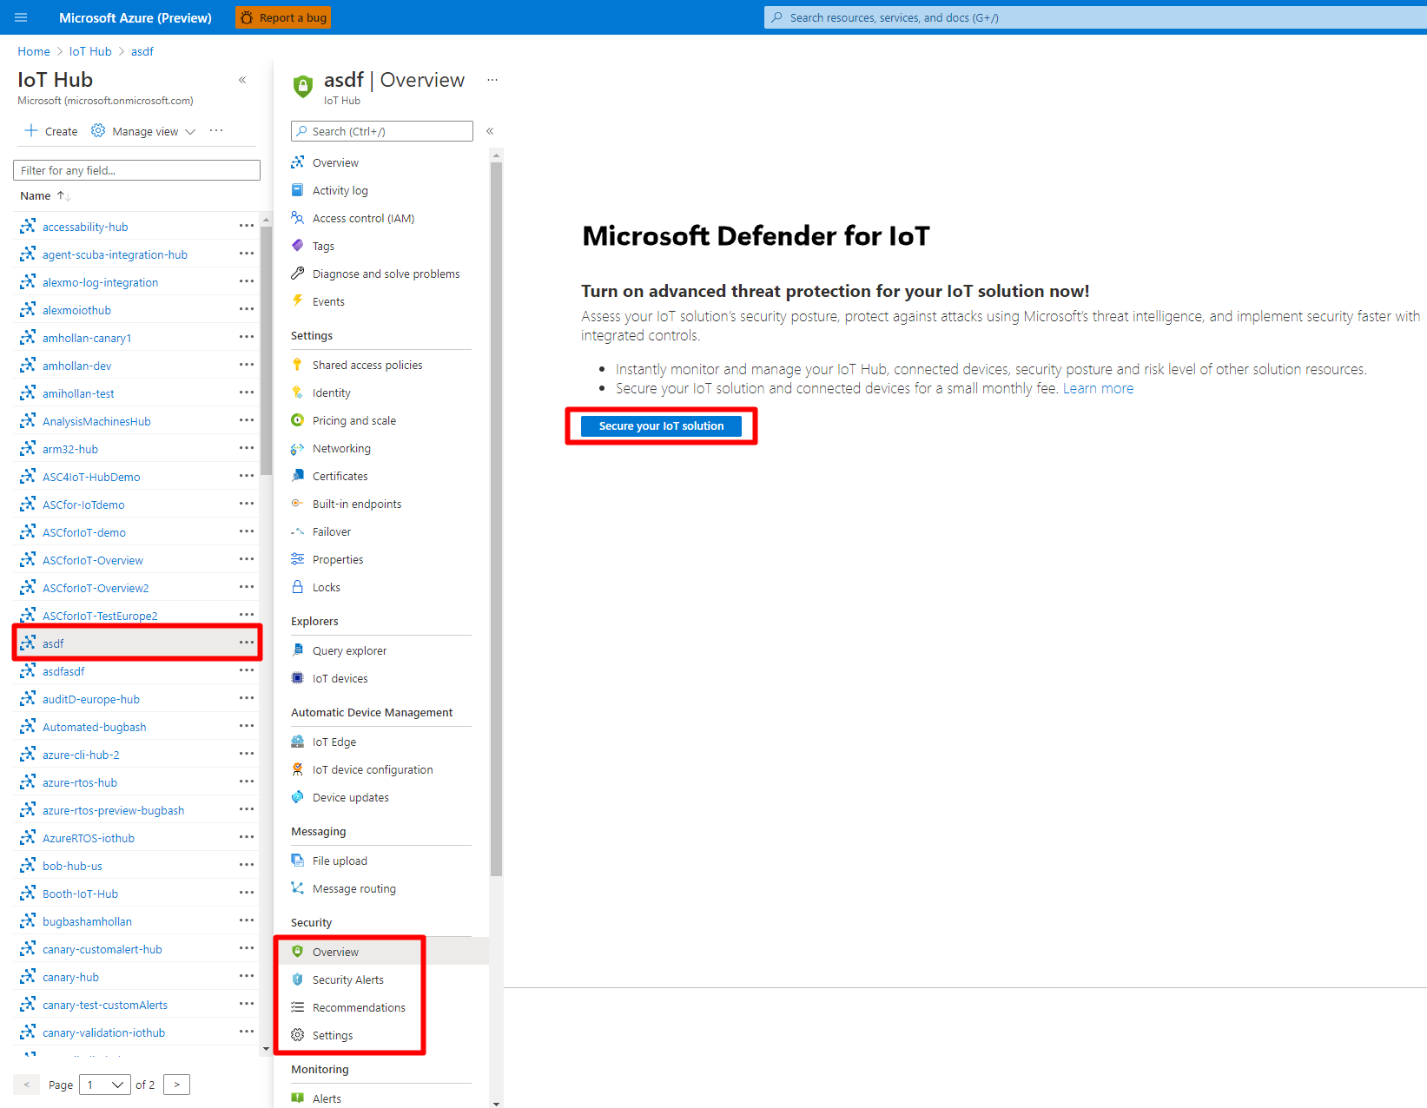1427x1108 pixels.
Task: Open Diagnose and solve problems
Action: coord(386,274)
